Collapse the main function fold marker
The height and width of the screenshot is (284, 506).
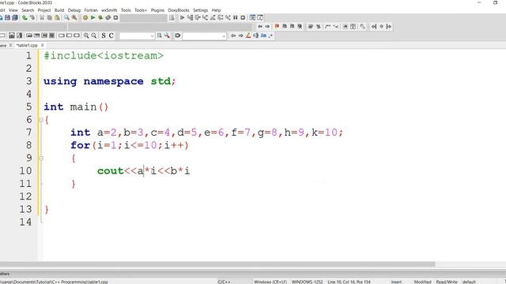coord(41,120)
